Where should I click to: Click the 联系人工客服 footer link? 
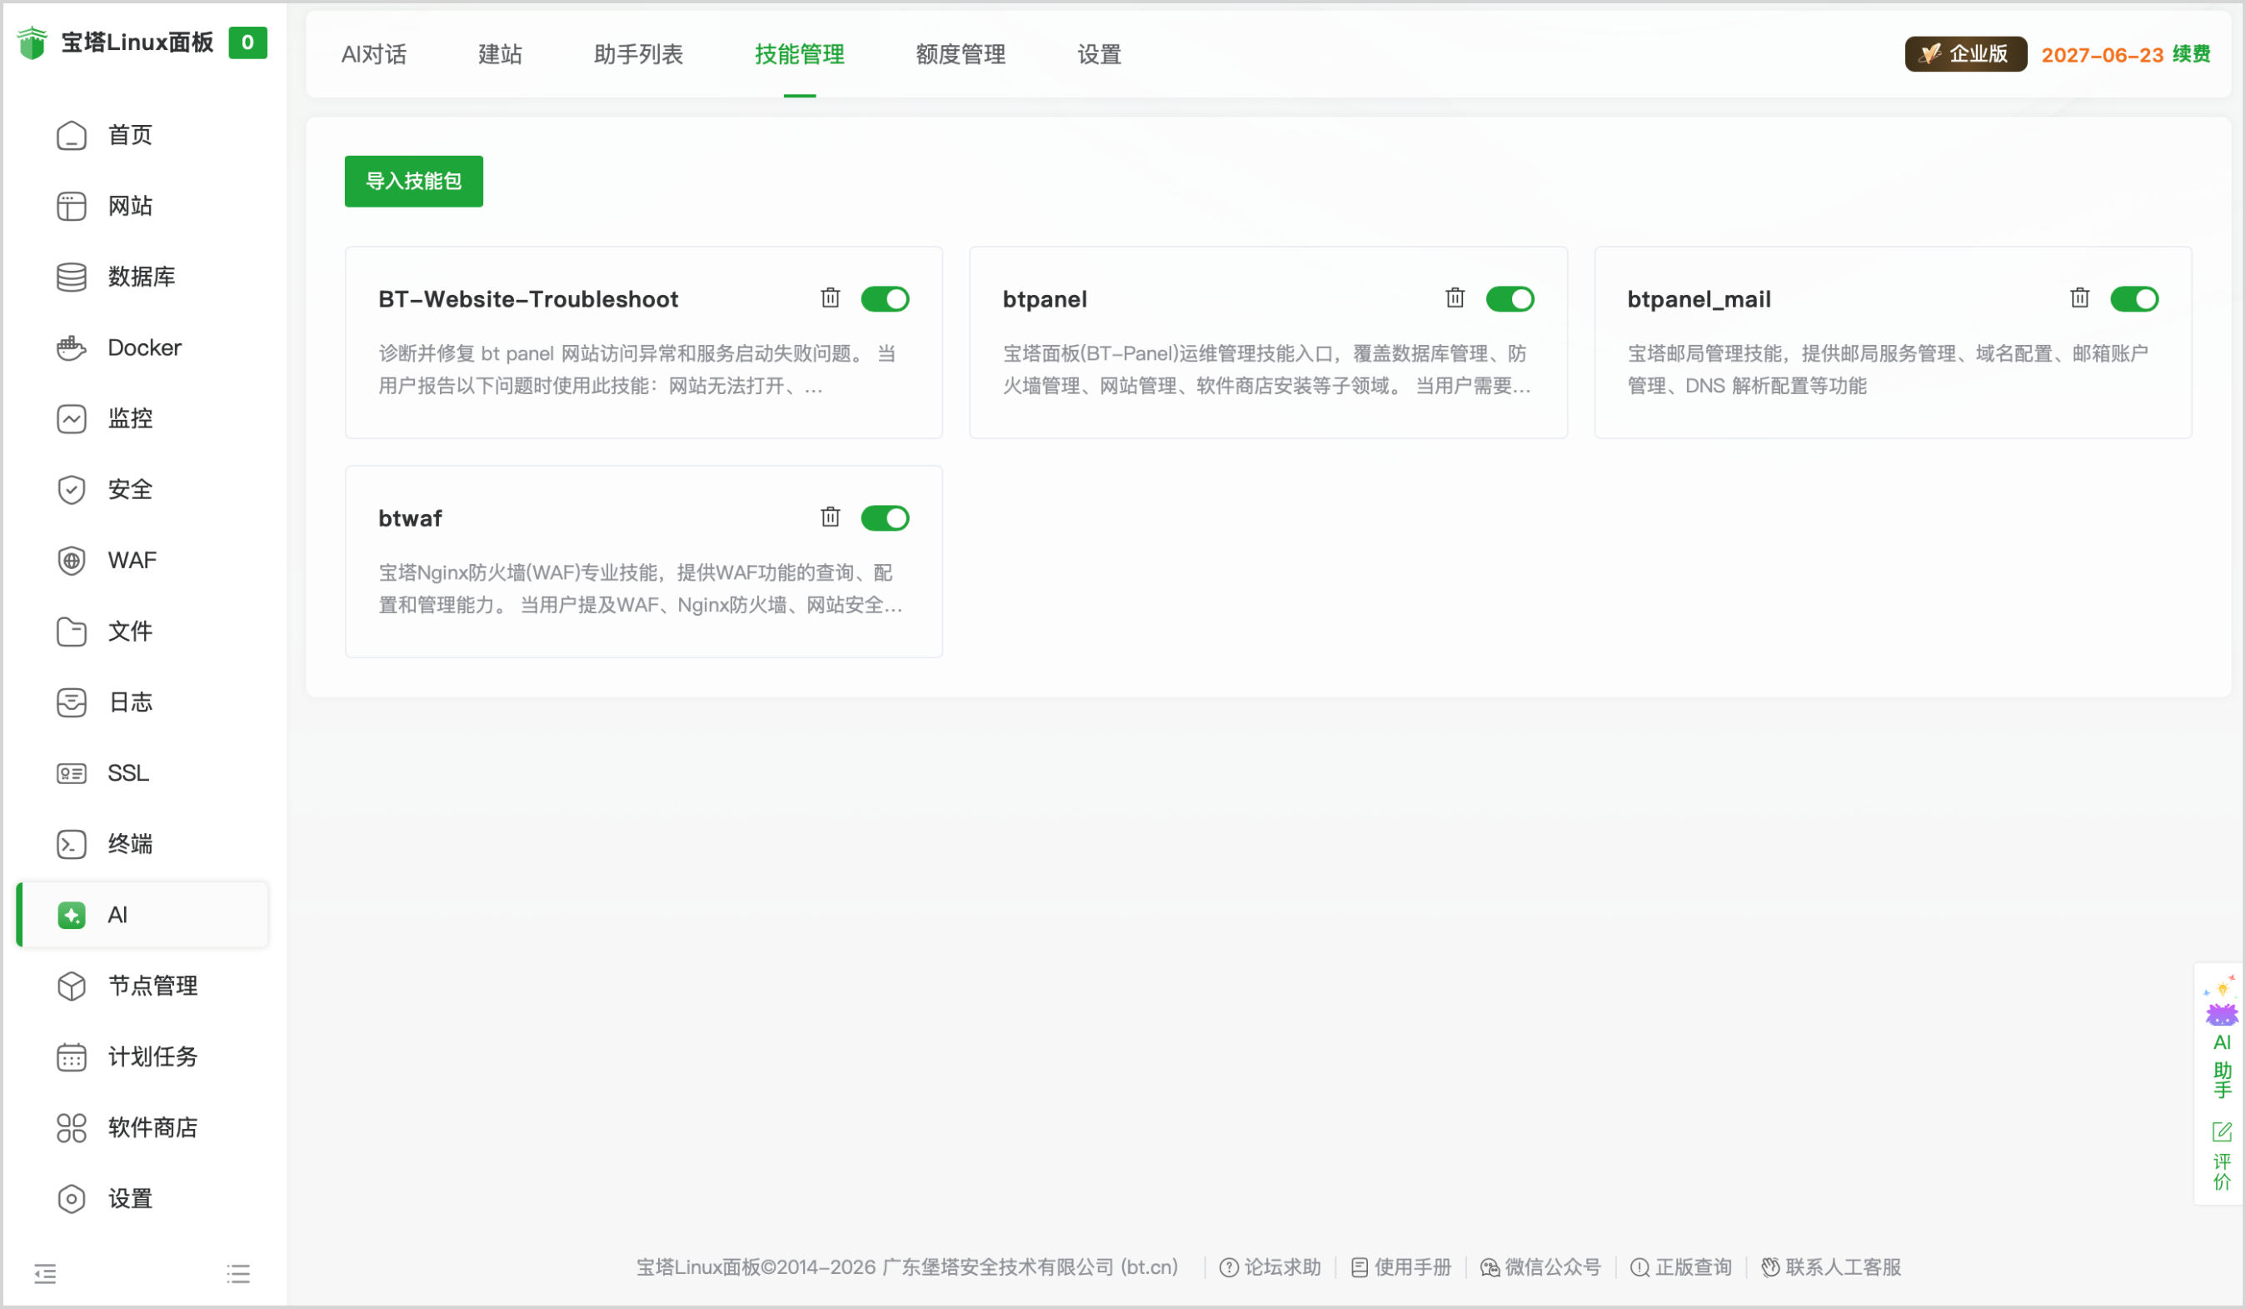1832,1267
